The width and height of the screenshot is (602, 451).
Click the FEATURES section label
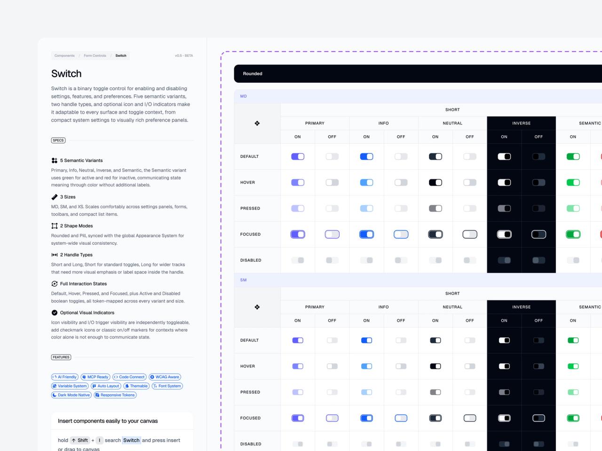[61, 358]
